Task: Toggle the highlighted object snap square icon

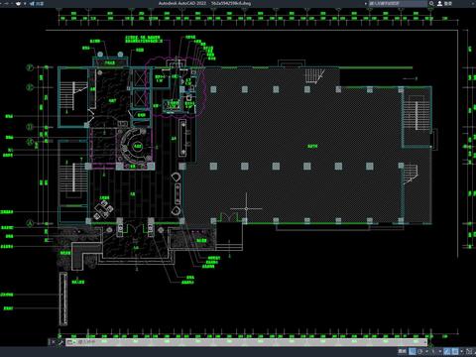Action: pyautogui.click(x=455, y=351)
